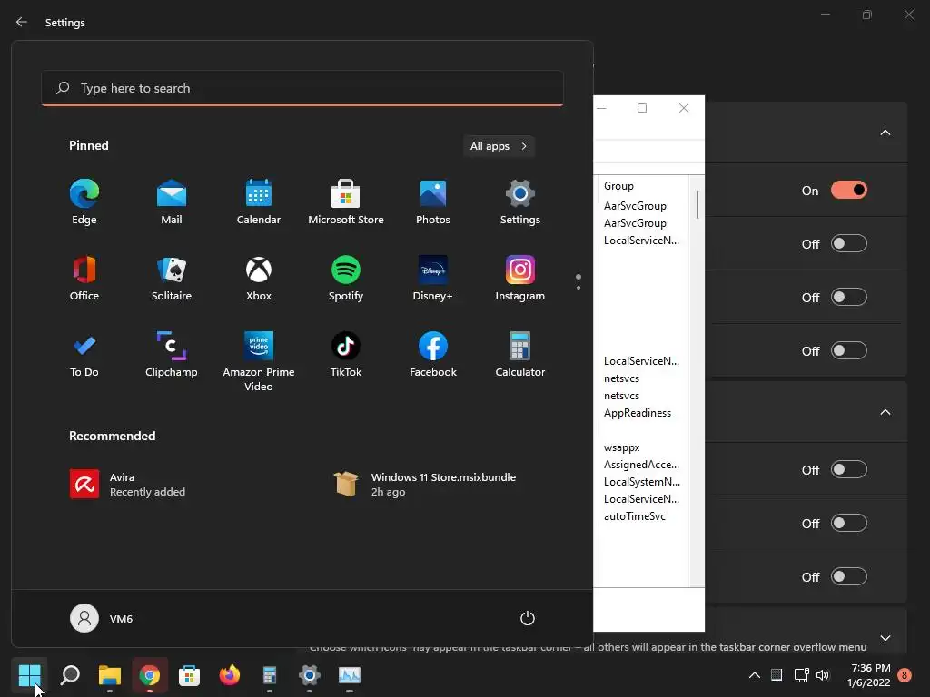This screenshot has width=930, height=697.
Task: Select the autoTimeSvc group row
Action: pos(635,516)
